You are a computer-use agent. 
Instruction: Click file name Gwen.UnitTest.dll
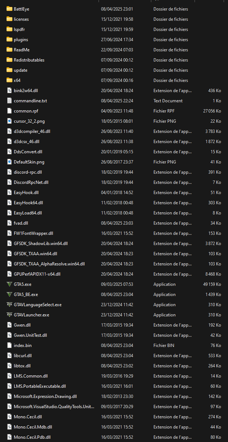tap(30, 335)
